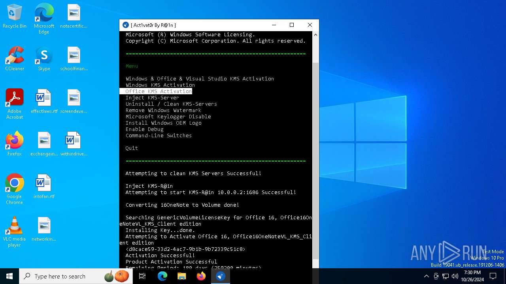Select the networkin... image file
This screenshot has height=284, width=506.
tap(44, 229)
